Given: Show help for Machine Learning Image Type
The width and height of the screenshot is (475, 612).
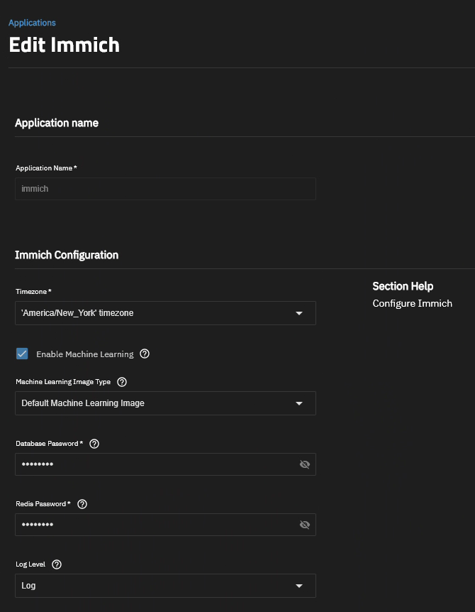Looking at the screenshot, I should click(x=122, y=382).
